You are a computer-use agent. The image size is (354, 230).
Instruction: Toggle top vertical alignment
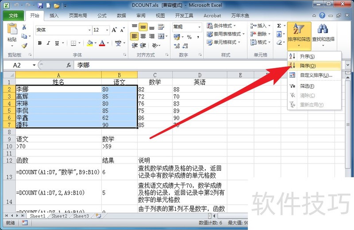tap(135, 27)
